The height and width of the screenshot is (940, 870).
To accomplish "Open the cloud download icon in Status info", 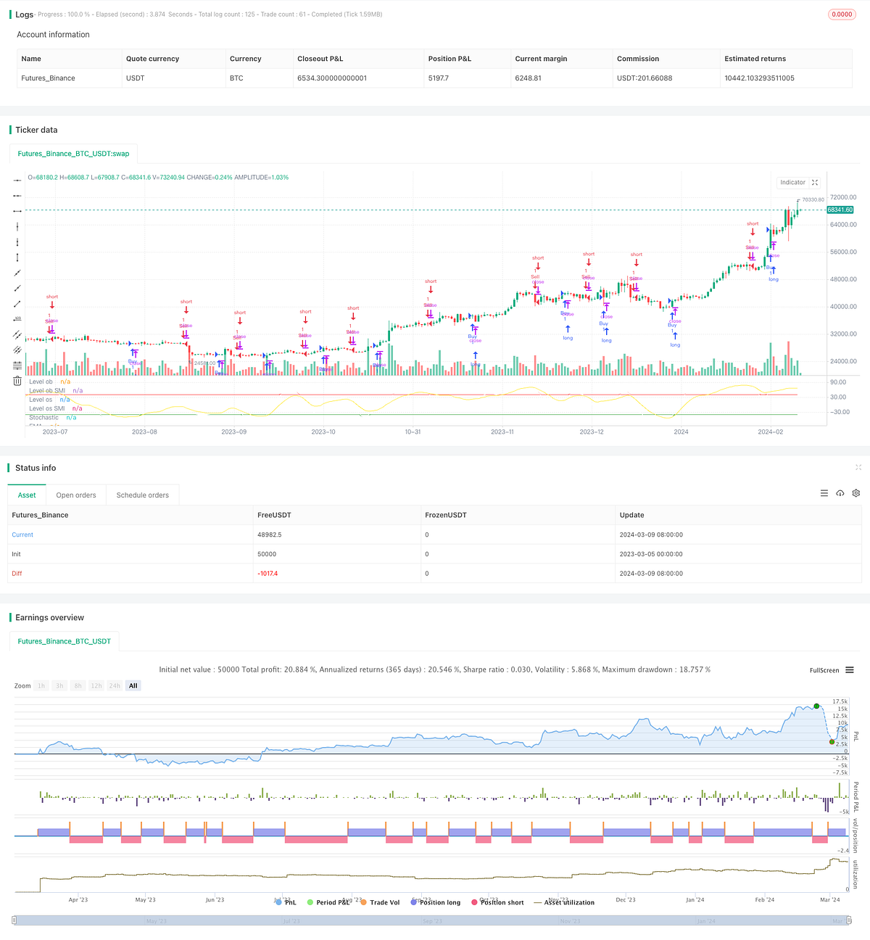I will pyautogui.click(x=840, y=493).
